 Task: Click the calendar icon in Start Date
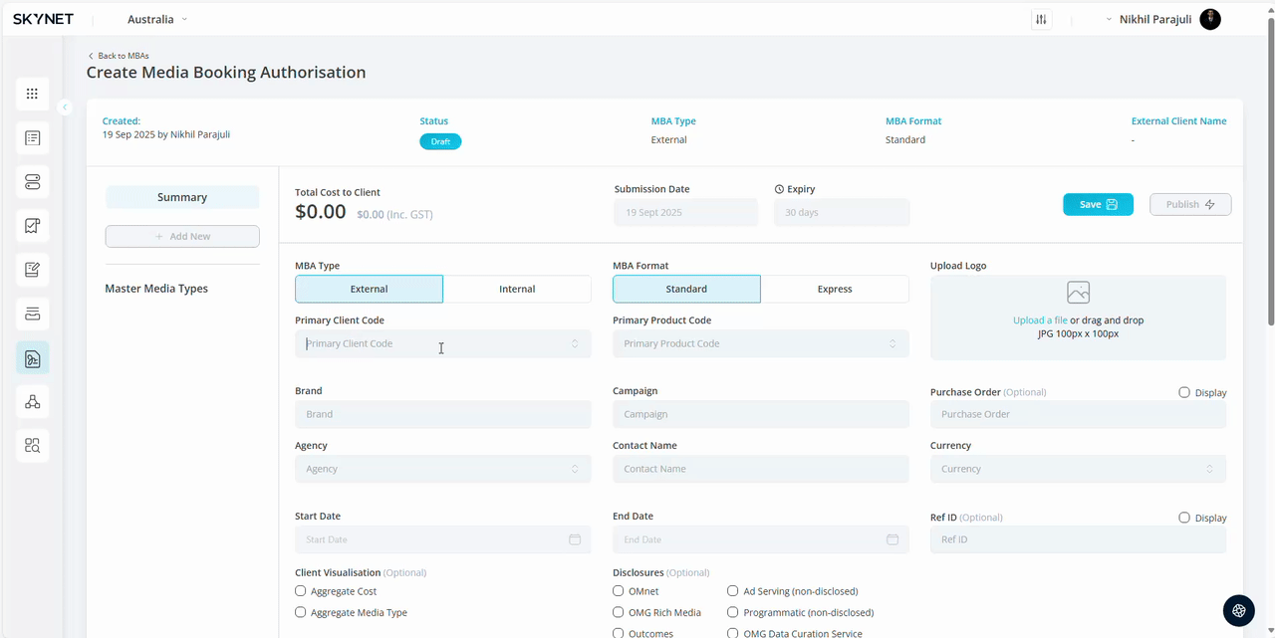pos(575,539)
